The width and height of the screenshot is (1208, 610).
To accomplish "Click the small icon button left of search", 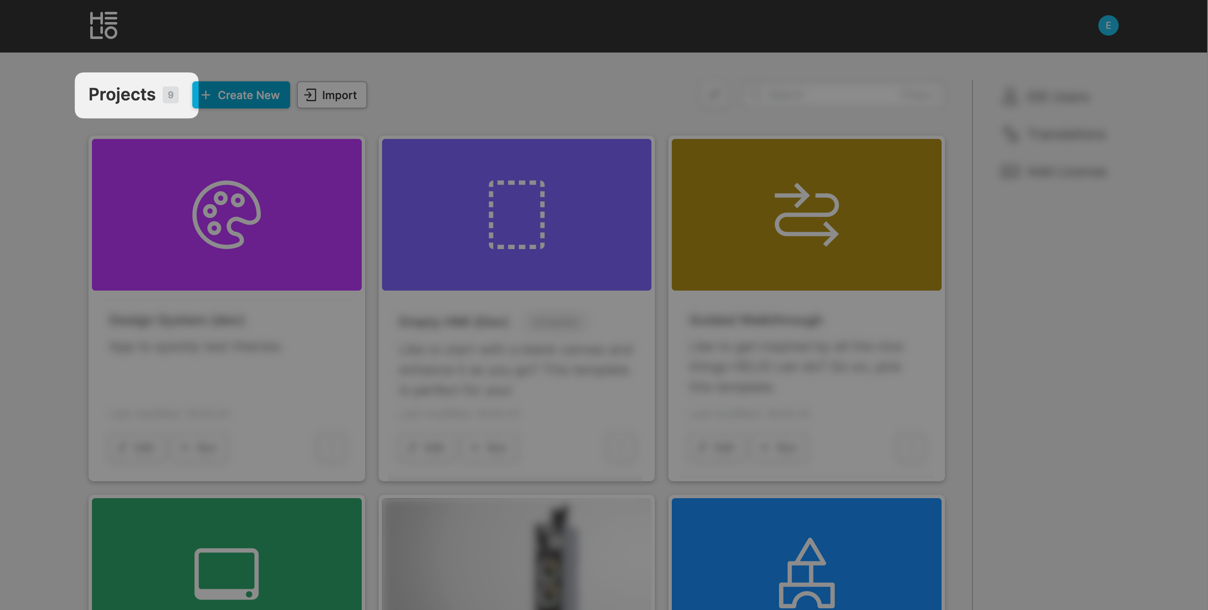I will coord(715,95).
